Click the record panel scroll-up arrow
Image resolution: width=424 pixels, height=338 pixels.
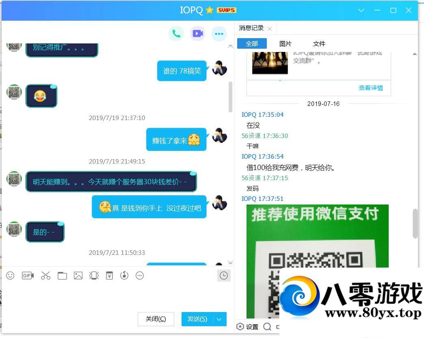pyautogui.click(x=415, y=54)
